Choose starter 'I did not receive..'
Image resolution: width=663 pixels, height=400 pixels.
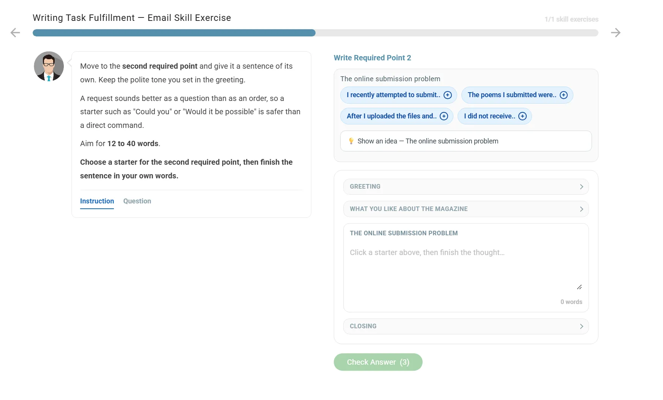coord(495,116)
